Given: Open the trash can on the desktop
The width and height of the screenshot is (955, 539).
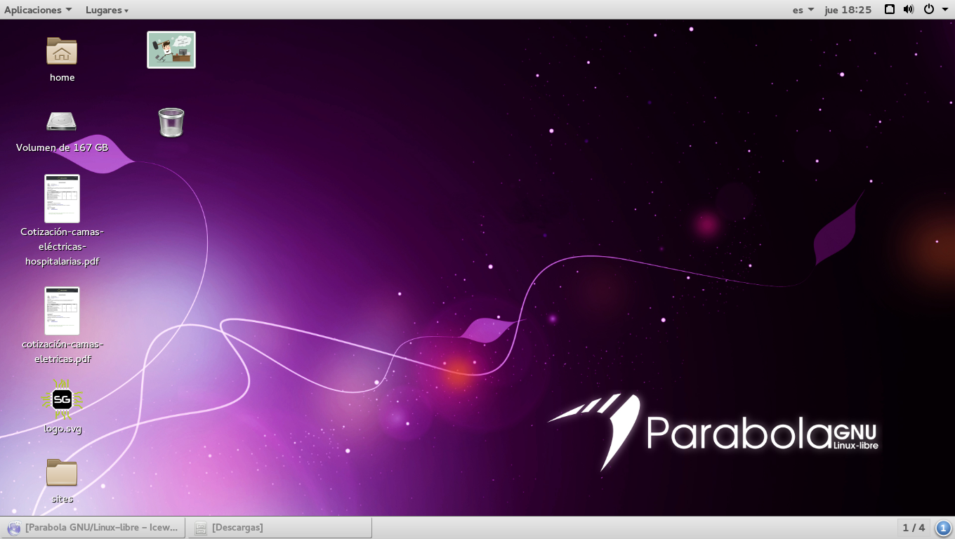Looking at the screenshot, I should [171, 122].
